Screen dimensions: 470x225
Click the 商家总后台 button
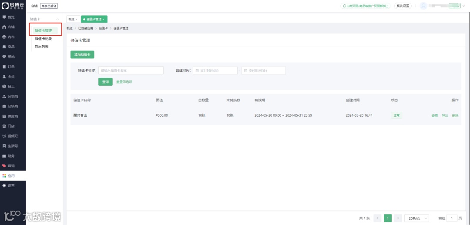tap(49, 6)
